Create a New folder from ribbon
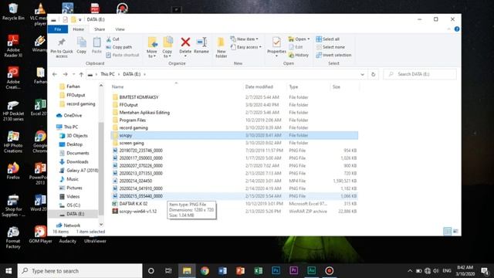 (x=222, y=47)
